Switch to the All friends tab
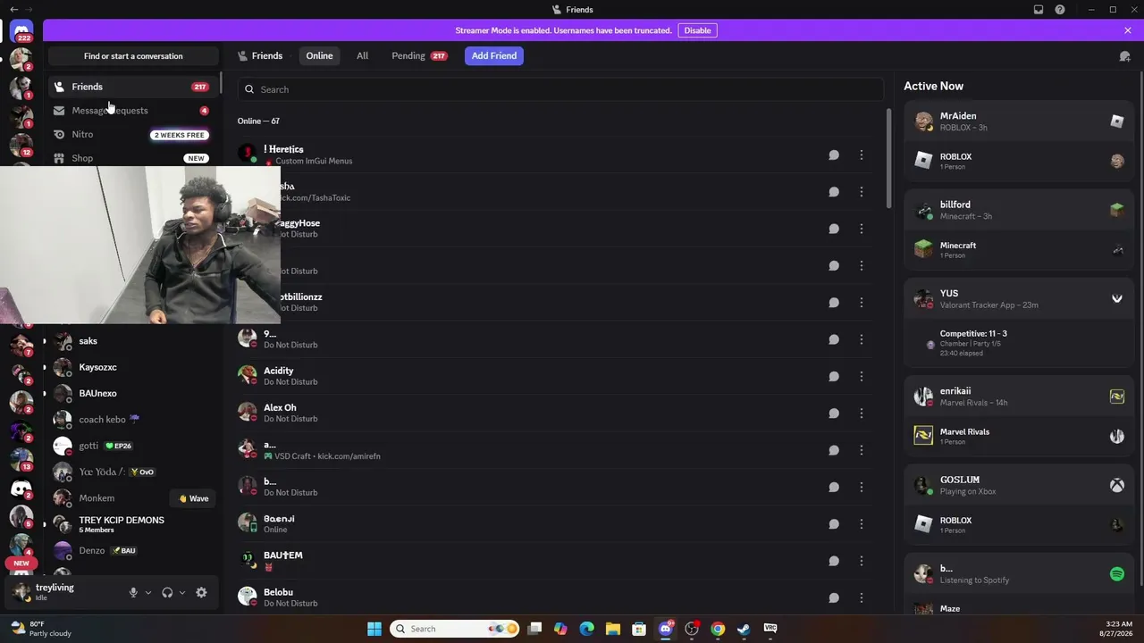The image size is (1144, 643). coord(362,56)
